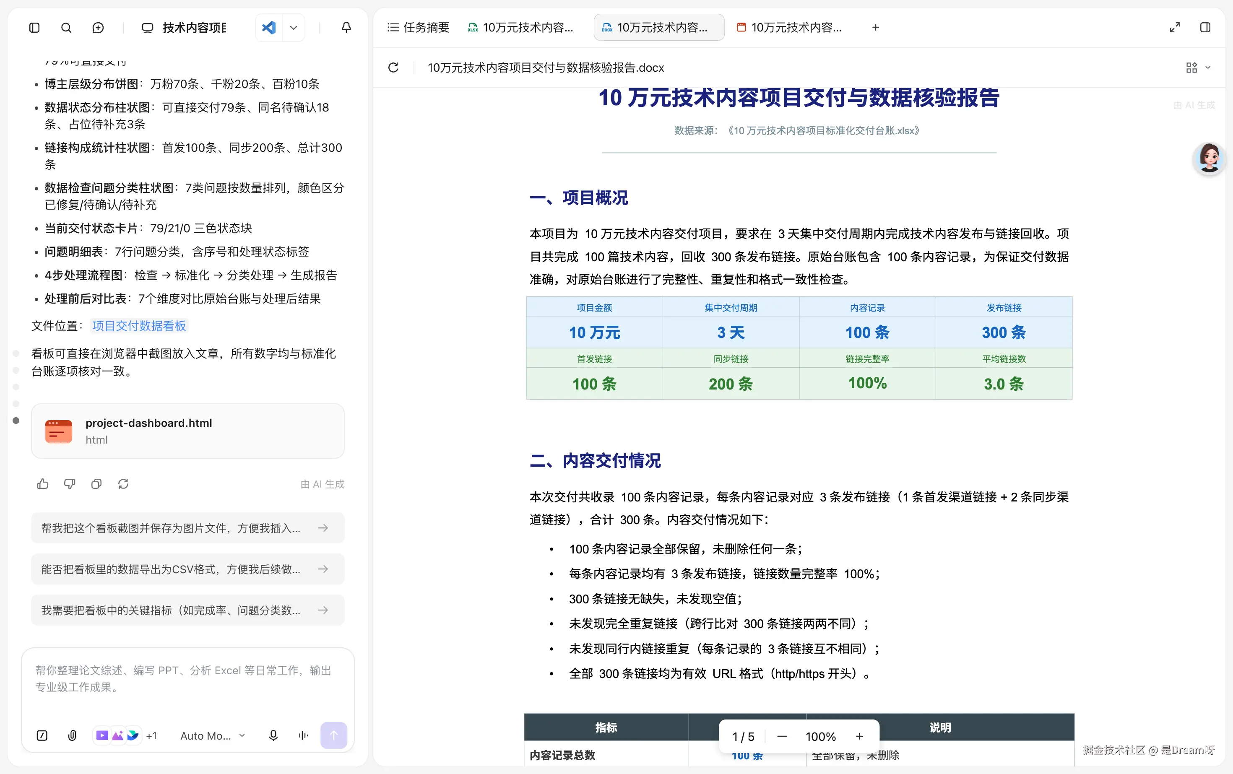Toggle the right side panel icon
The height and width of the screenshot is (774, 1233).
(x=1205, y=28)
